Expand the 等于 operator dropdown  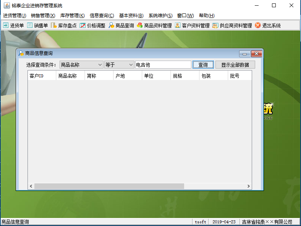(131, 65)
